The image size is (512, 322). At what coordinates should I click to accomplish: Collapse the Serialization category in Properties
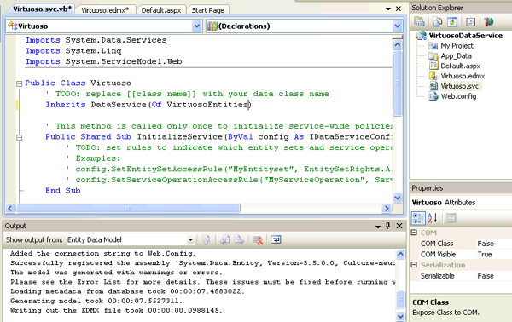414,265
